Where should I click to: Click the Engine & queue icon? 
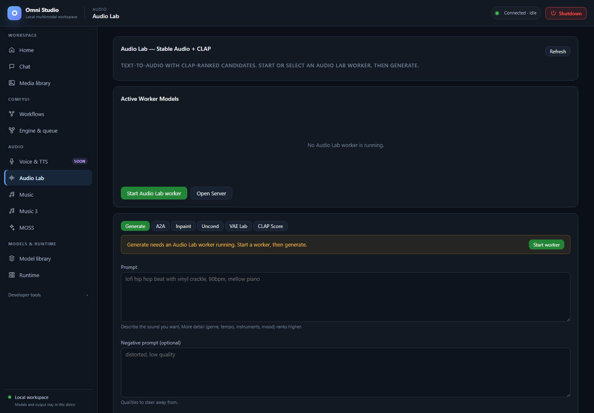point(12,131)
